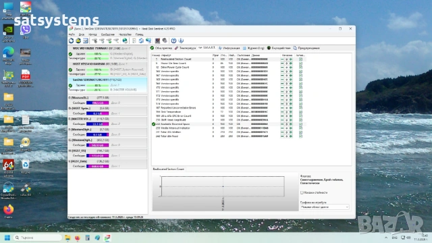432x243 pixels.
Task: Open the attribute graph dropdown at bottom right
Action: (325, 207)
